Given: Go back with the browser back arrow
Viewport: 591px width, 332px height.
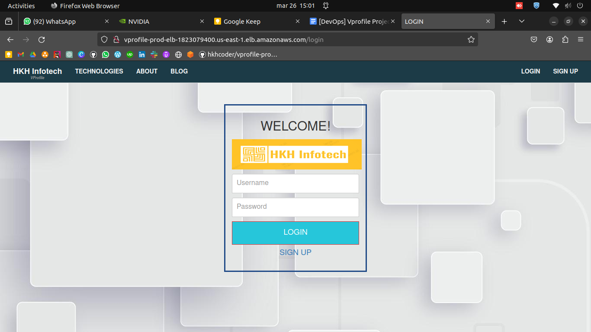Looking at the screenshot, I should 10,39.
